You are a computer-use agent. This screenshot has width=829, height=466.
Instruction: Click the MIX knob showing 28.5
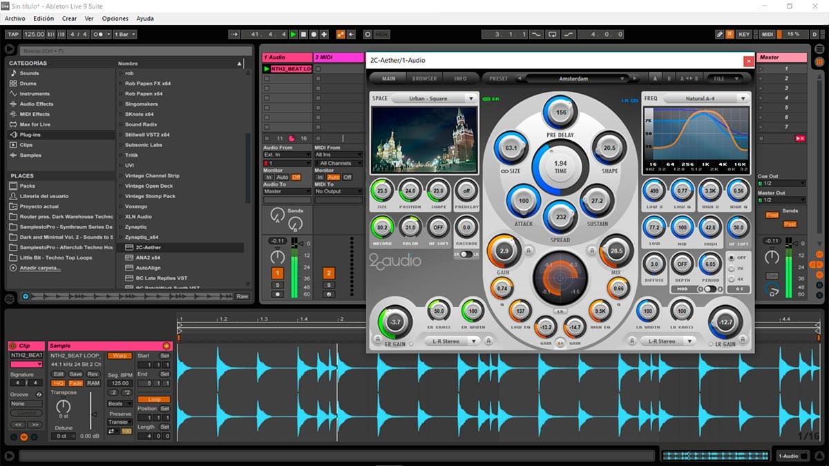coord(615,251)
